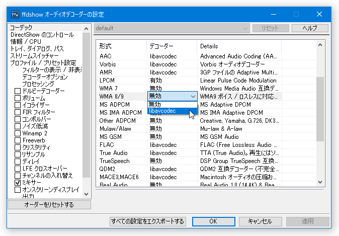Check the FIR フィルター checkbox
The image size is (339, 236).
coord(18,112)
